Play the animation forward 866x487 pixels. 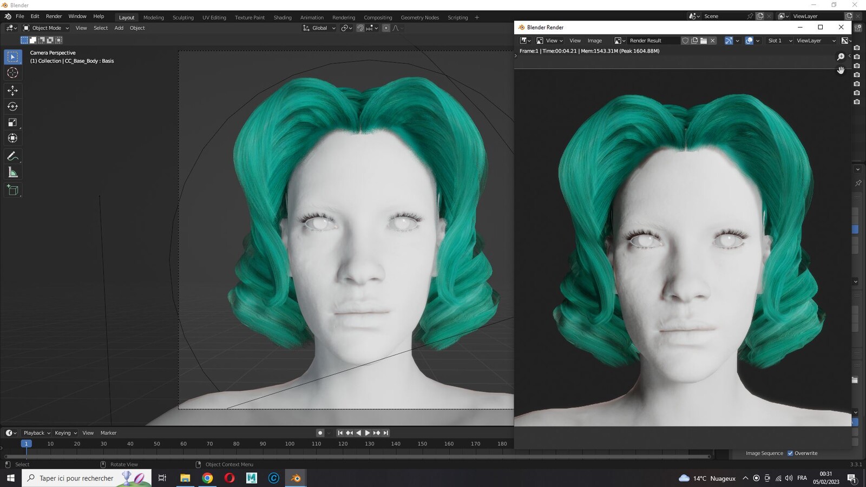(x=368, y=433)
